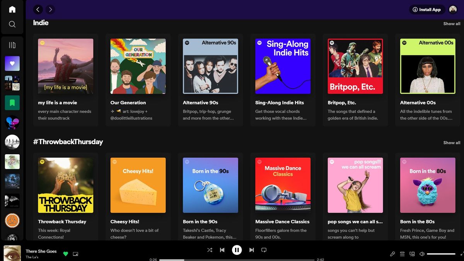Open the #ThrowbackThursday section heading
The width and height of the screenshot is (464, 261).
68,142
